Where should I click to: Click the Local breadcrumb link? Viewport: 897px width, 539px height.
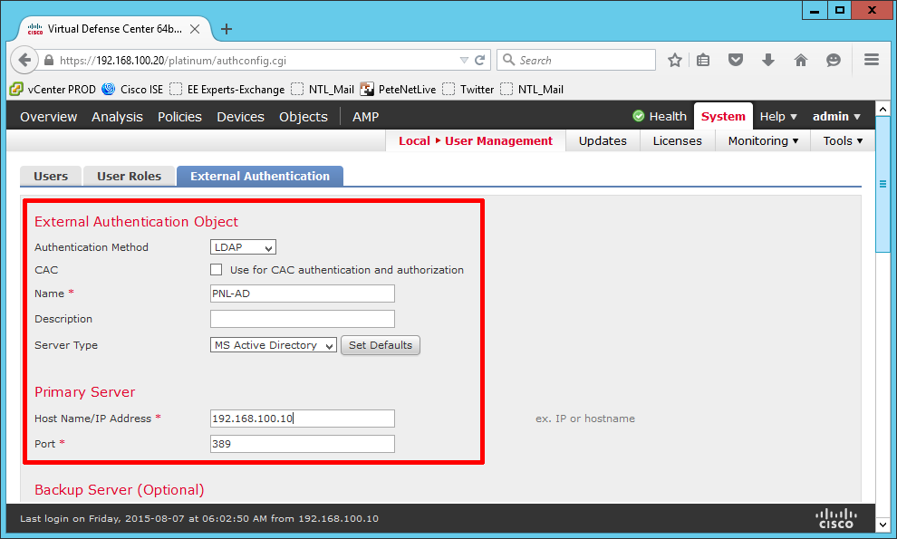click(414, 140)
